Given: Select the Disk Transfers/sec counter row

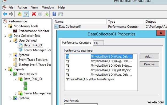Looking at the screenshot, I should point(90,79).
